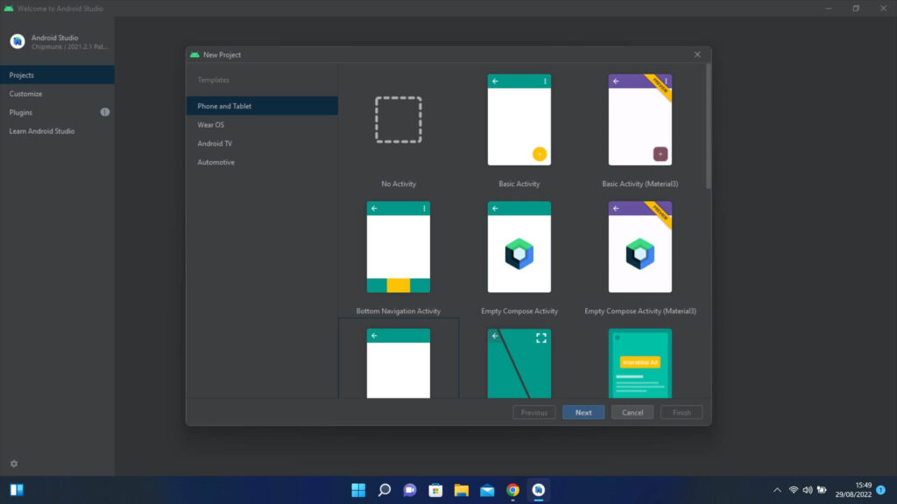Open Plugins in Welcome sidebar
This screenshot has width=897, height=504.
(x=57, y=113)
